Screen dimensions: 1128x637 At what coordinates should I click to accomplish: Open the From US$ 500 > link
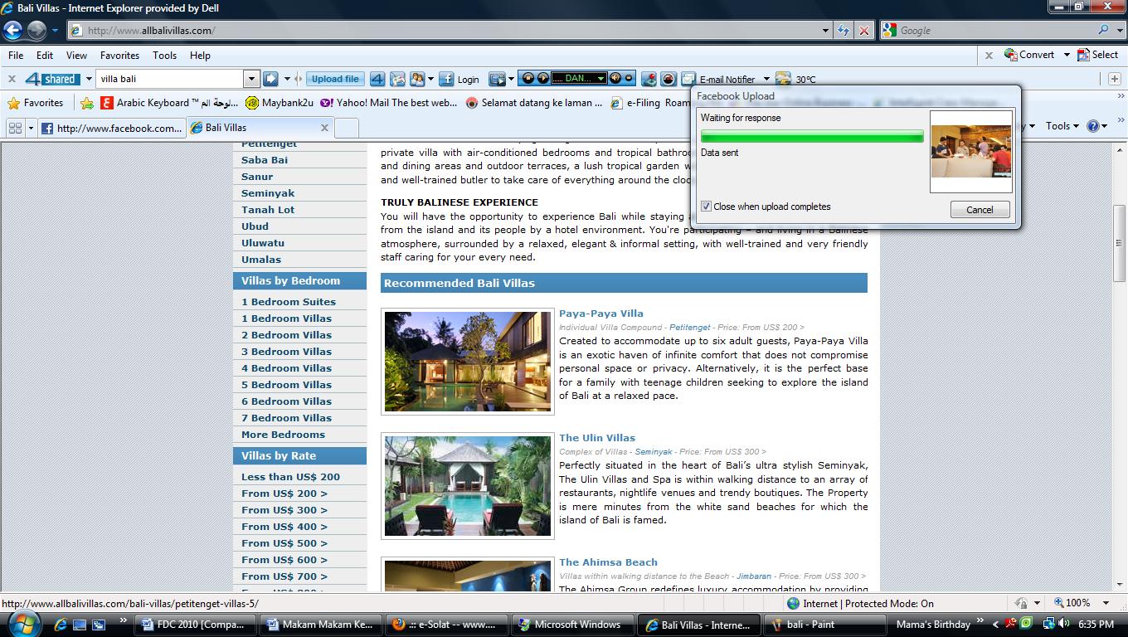[x=284, y=543]
